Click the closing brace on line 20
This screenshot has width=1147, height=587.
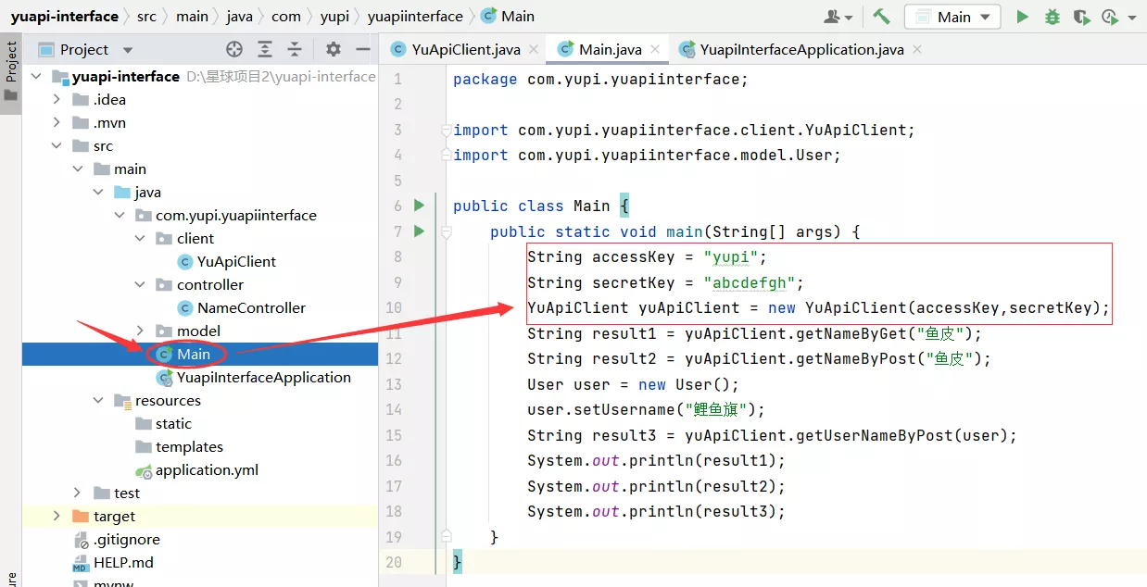pos(457,562)
